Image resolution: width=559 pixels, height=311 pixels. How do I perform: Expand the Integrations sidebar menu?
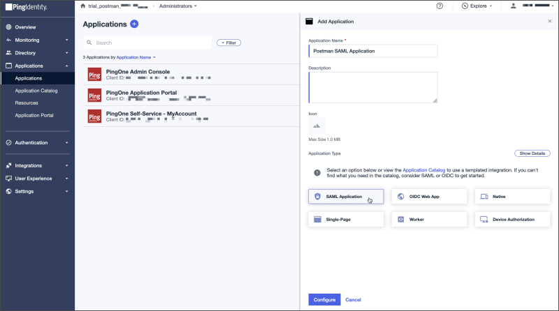click(x=66, y=165)
